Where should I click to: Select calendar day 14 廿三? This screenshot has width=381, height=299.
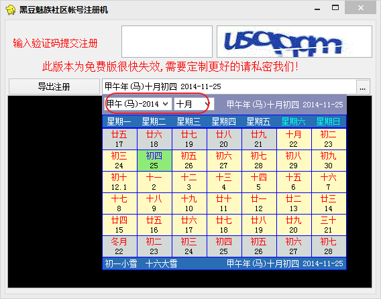coord(329,203)
